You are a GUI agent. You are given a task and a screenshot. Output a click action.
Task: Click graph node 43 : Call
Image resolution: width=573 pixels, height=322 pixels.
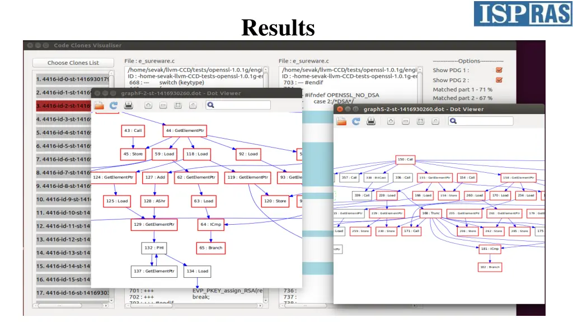click(x=133, y=131)
